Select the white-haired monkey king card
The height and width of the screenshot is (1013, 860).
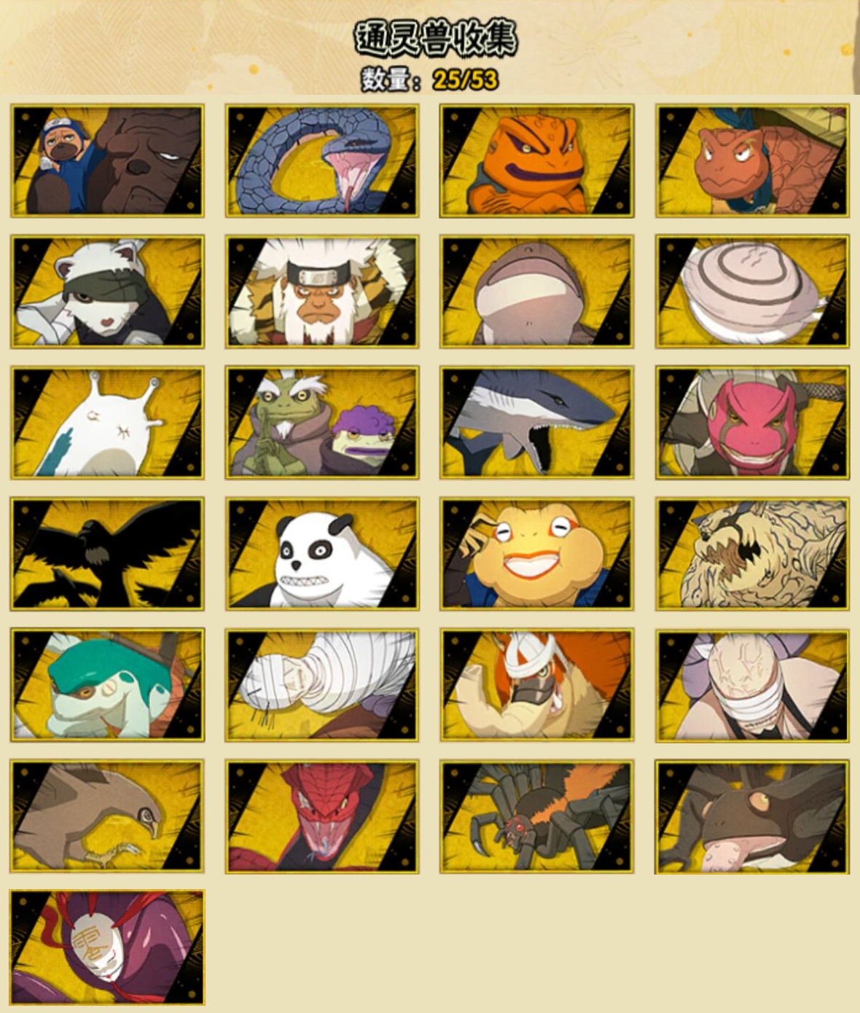pyautogui.click(x=322, y=292)
